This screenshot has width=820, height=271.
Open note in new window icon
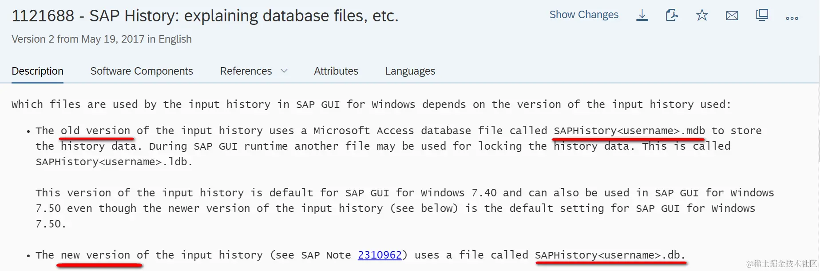point(762,16)
